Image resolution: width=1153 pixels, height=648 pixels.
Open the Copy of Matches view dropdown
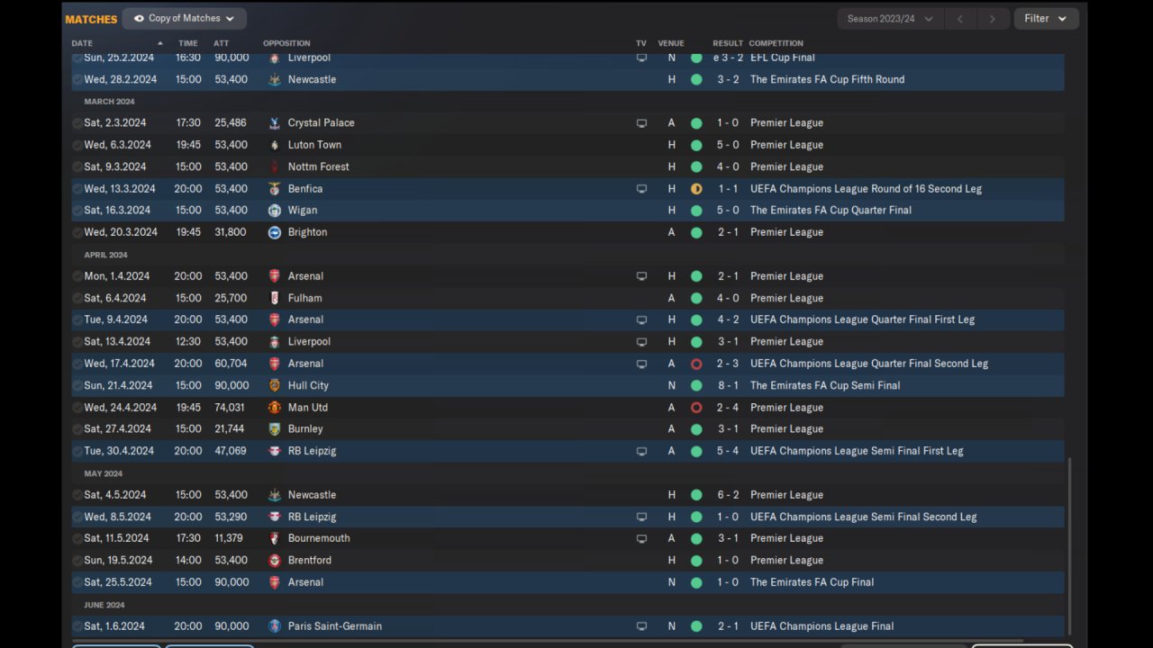[x=185, y=18]
